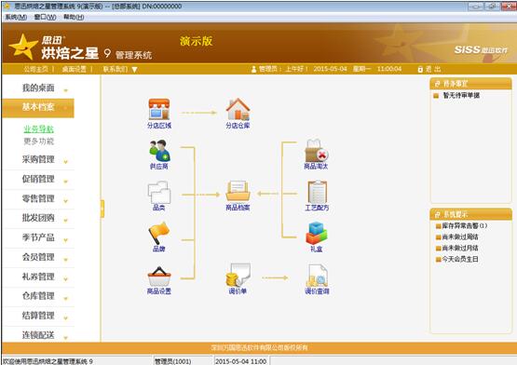Open the 品牌 flag icon

(x=159, y=233)
